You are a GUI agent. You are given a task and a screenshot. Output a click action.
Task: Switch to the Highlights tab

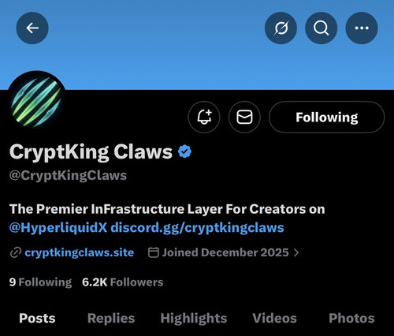coord(194,318)
